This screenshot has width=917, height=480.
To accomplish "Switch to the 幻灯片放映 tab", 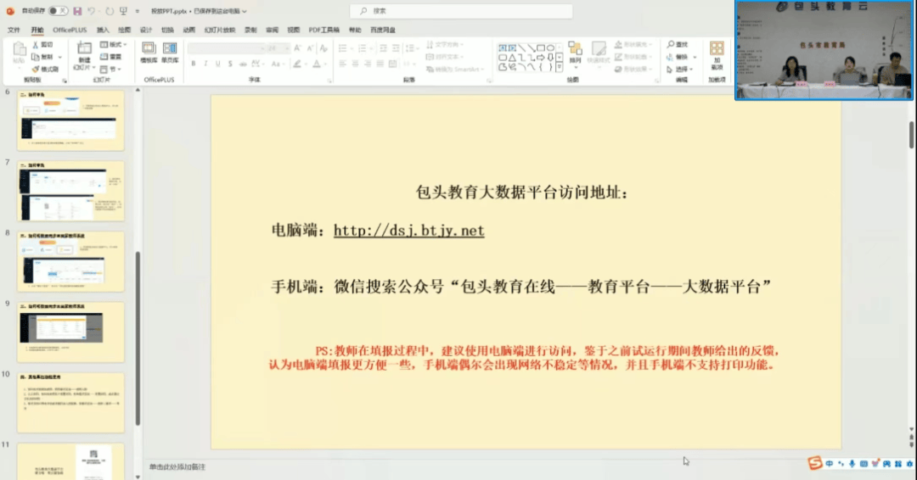I will click(220, 30).
